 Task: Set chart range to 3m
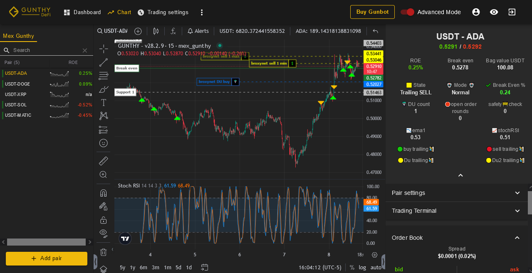point(156,268)
